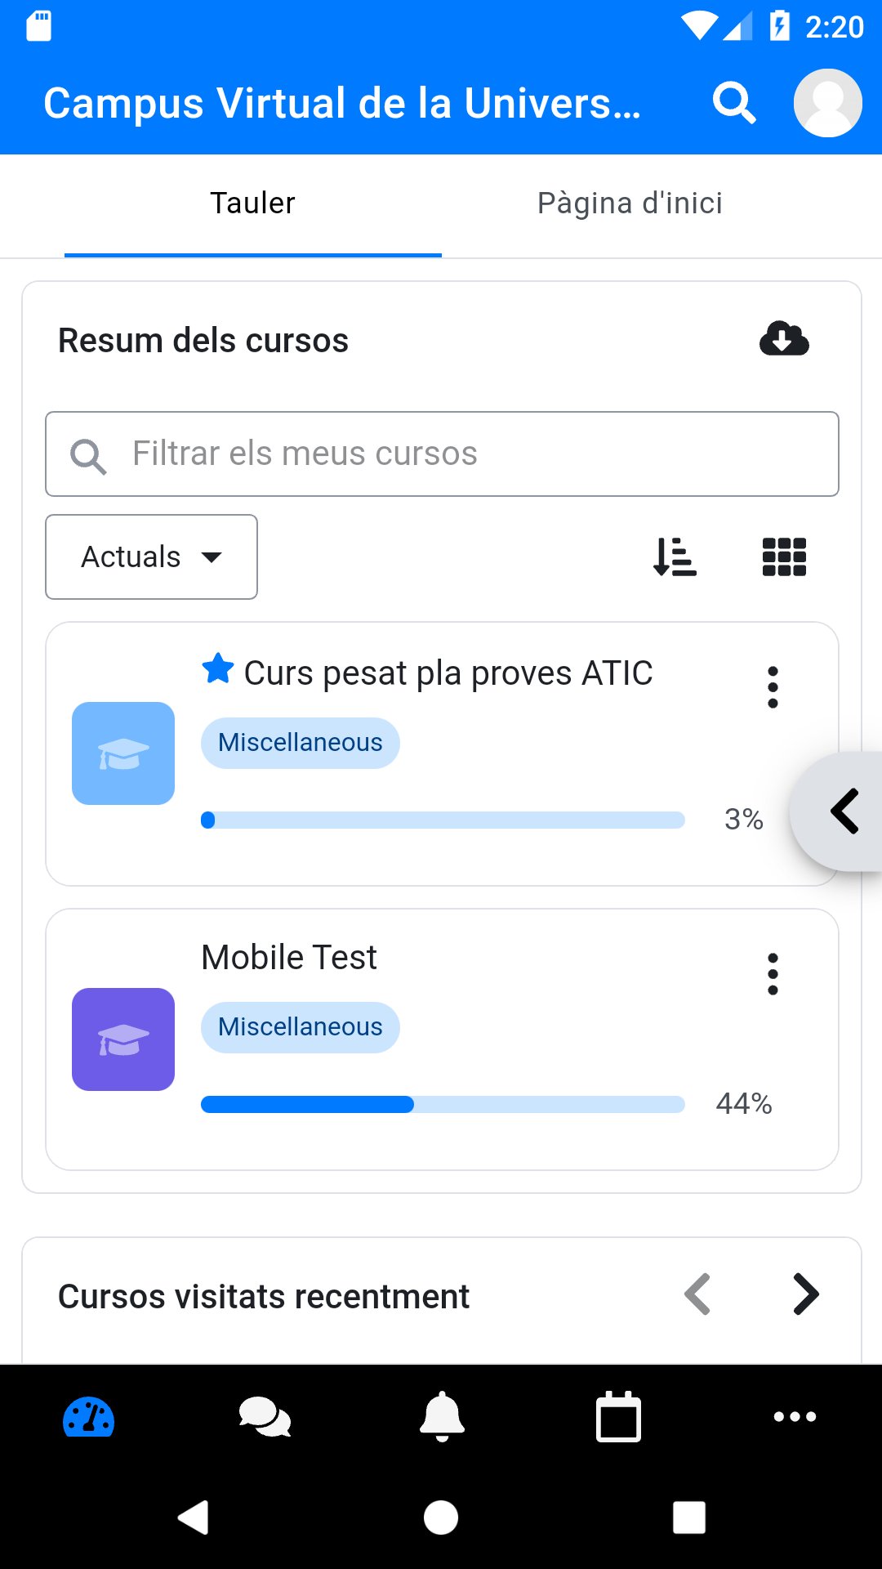The width and height of the screenshot is (882, 1569).
Task: Open the messages icon in bottom navigation
Action: [x=265, y=1418]
